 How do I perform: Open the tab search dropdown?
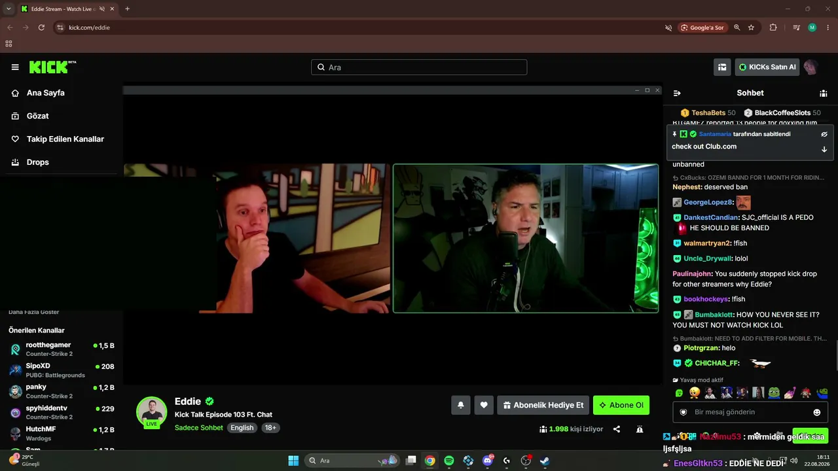9,9
